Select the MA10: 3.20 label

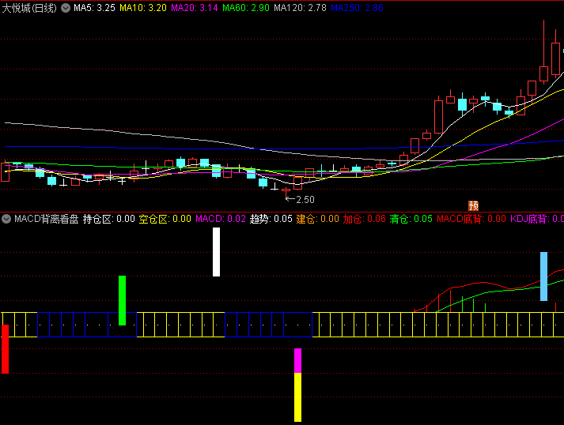[x=143, y=8]
